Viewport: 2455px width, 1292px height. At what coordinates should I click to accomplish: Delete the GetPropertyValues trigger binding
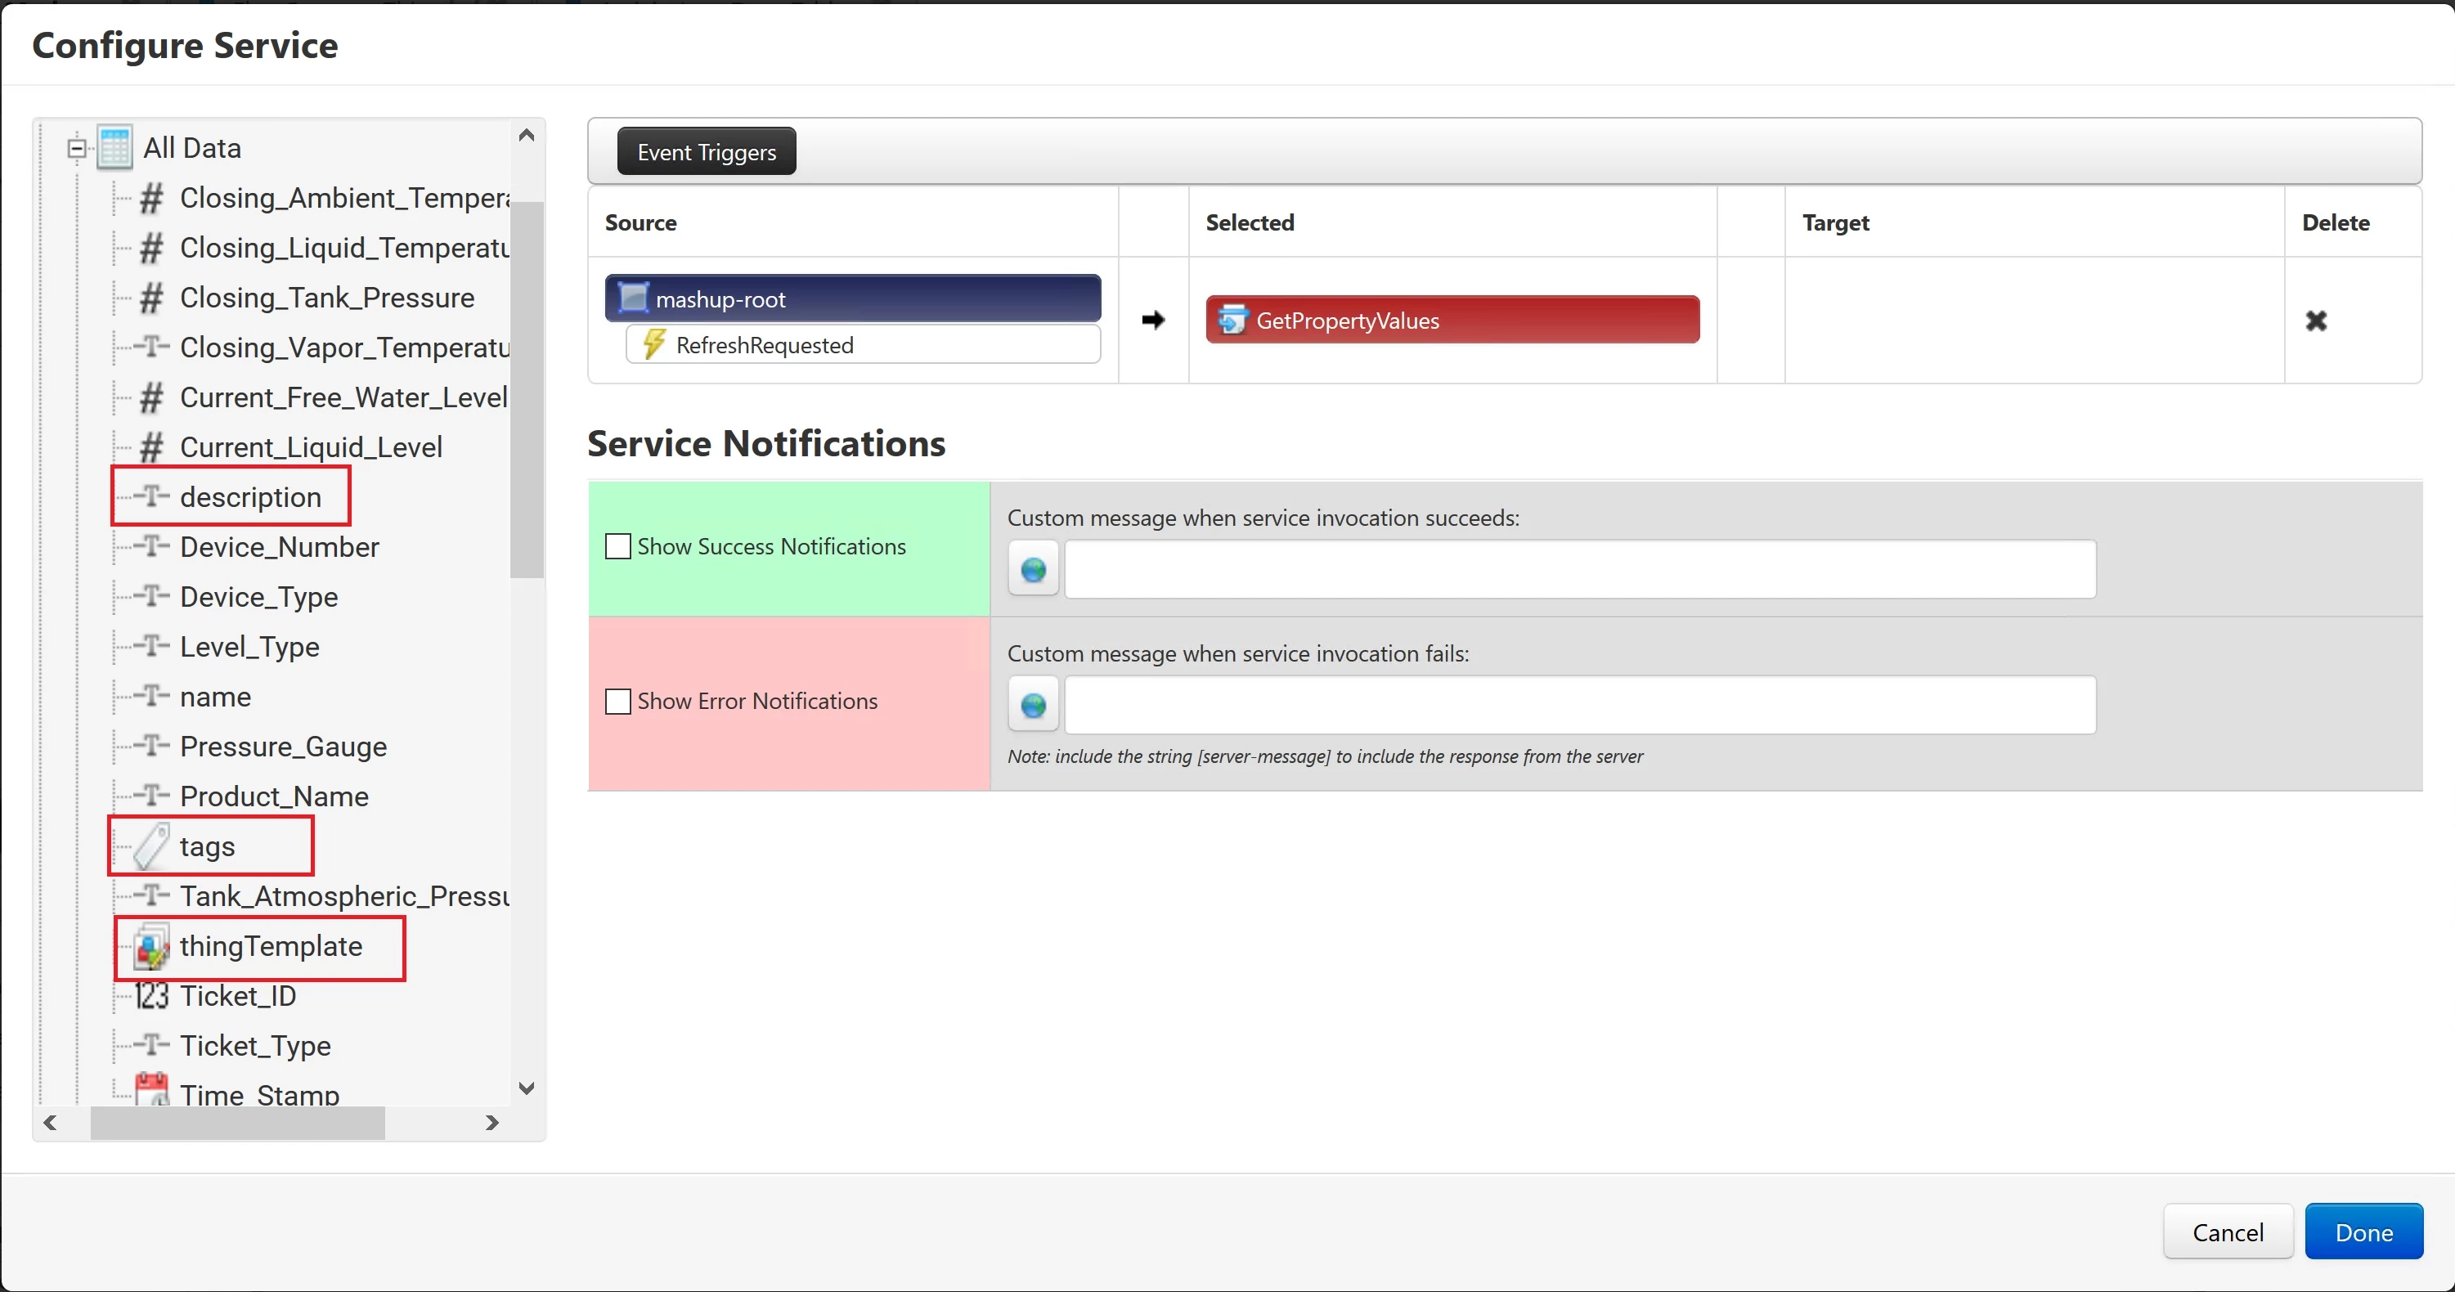click(x=2316, y=321)
